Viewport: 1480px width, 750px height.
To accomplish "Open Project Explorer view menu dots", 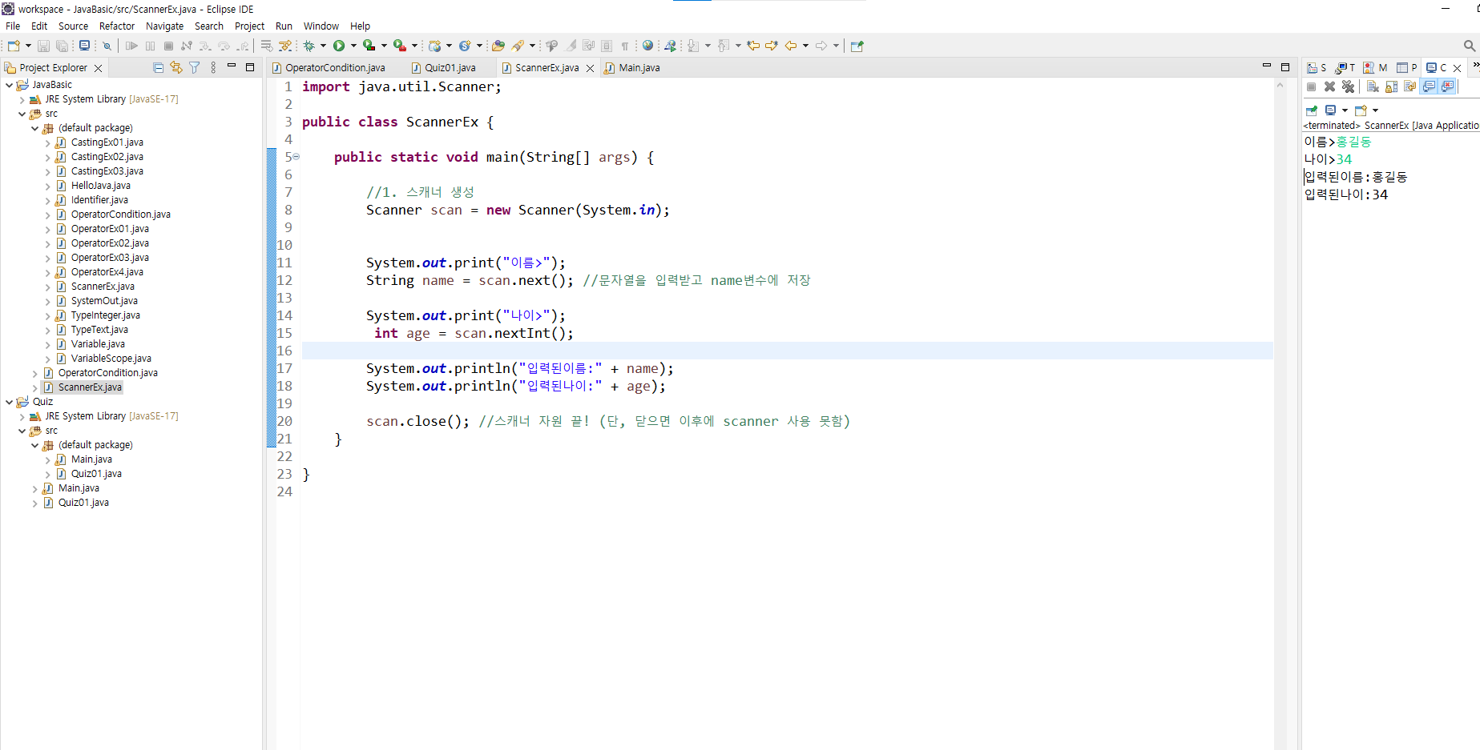I will (213, 68).
